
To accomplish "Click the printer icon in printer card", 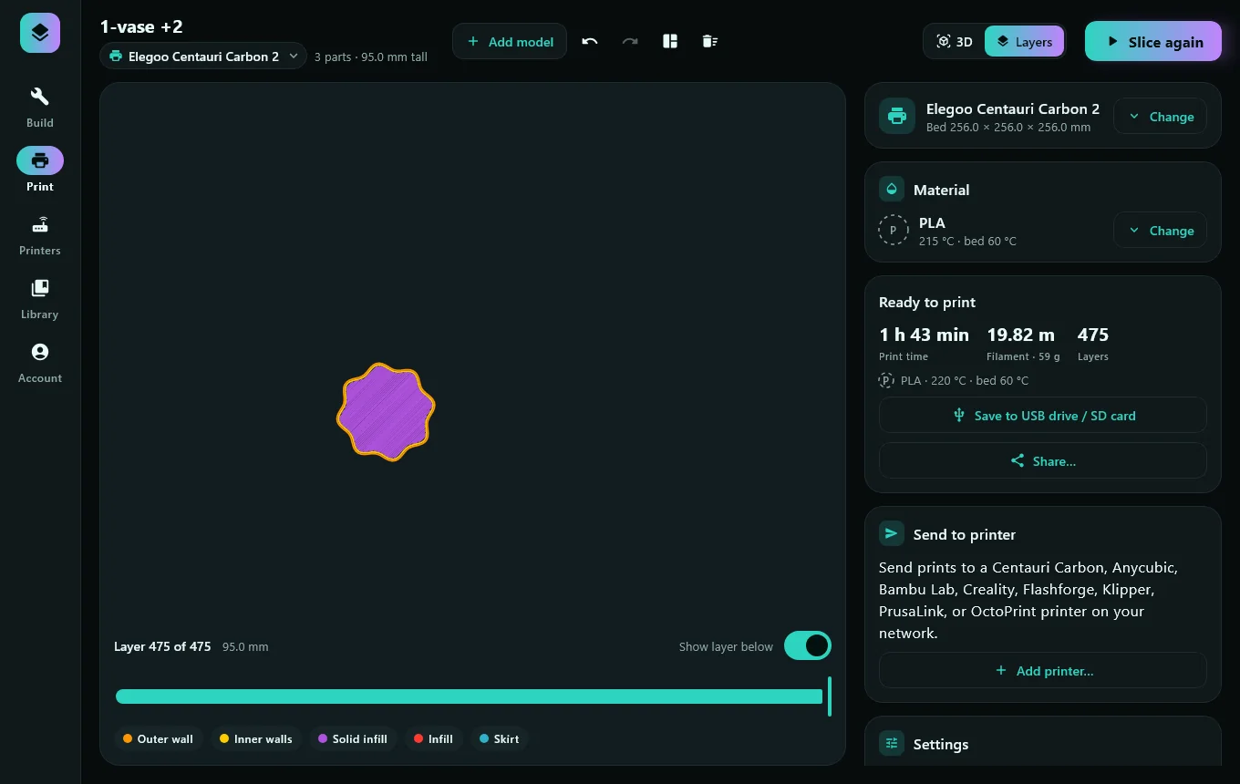I will click(897, 116).
